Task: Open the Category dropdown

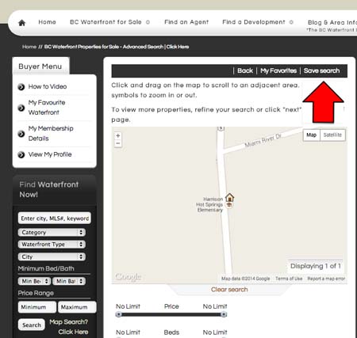Action: tap(52, 232)
